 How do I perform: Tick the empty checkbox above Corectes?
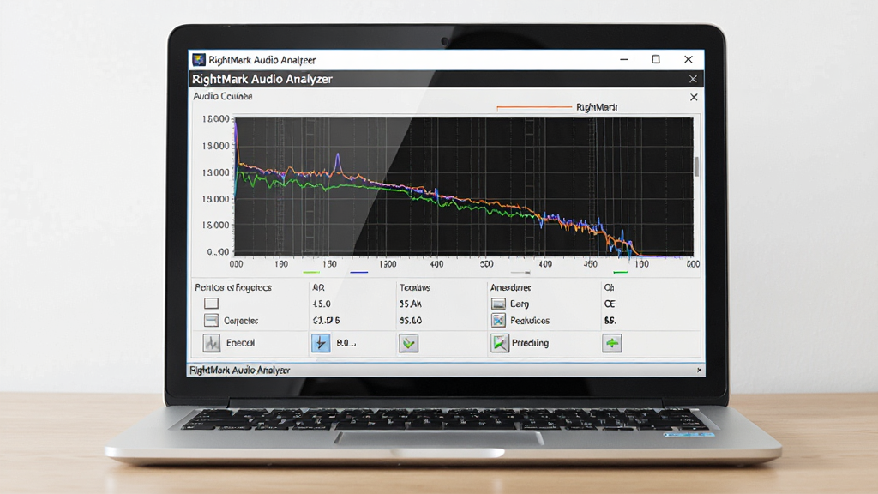(x=211, y=304)
